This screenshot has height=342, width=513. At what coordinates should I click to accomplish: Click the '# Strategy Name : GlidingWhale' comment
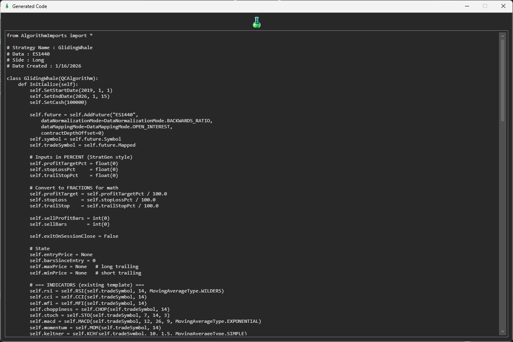(x=50, y=48)
